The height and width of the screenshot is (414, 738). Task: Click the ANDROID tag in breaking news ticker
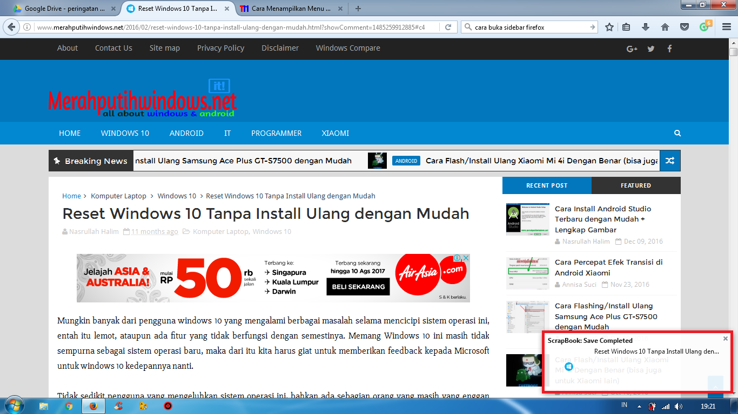406,161
